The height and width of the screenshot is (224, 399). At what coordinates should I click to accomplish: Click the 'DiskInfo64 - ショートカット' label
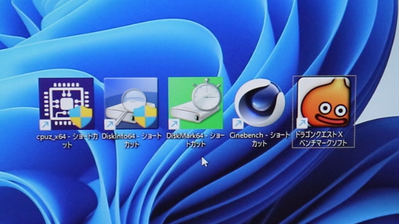132,140
